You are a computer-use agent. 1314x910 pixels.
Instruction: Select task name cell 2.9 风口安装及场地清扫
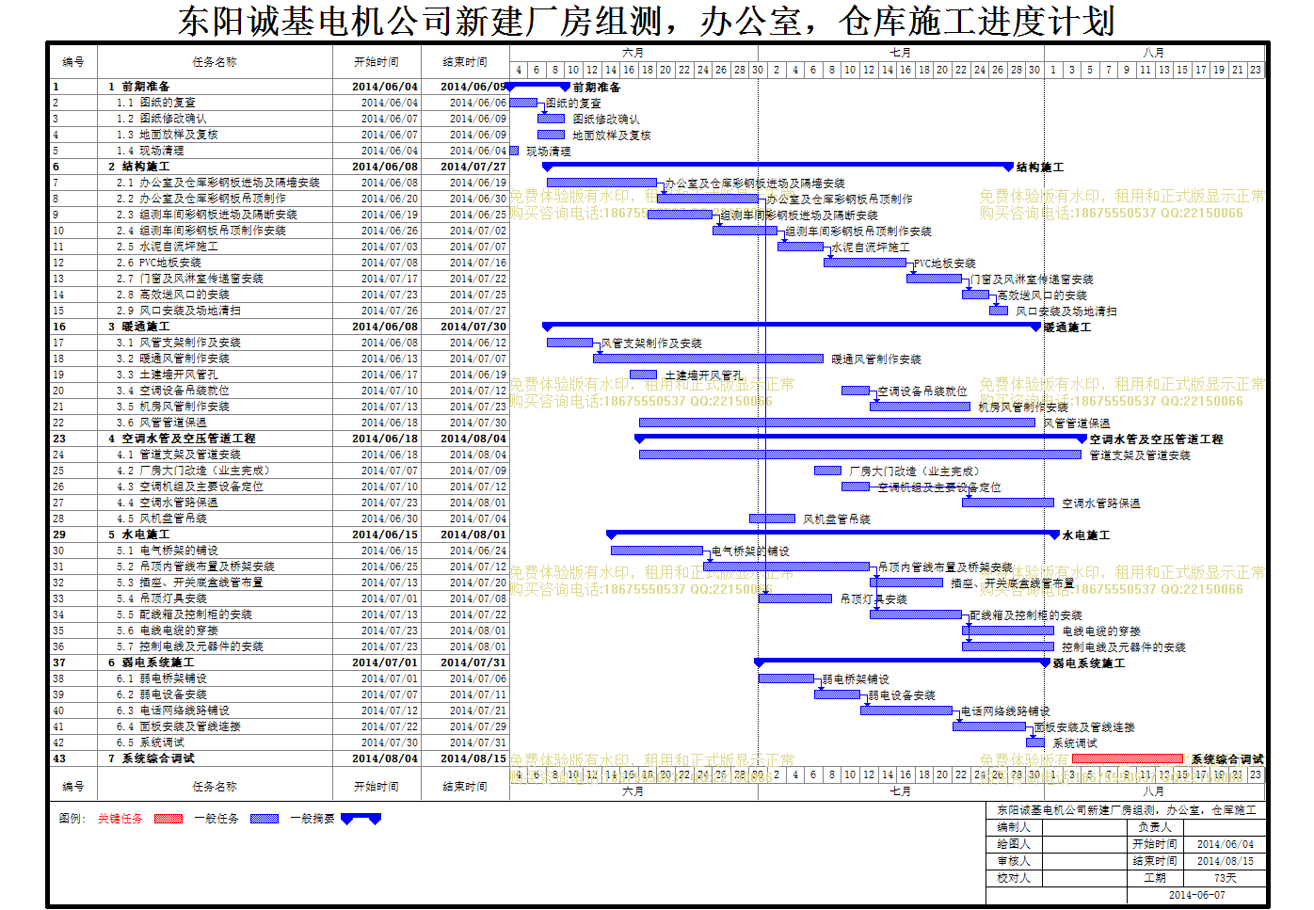(215, 311)
